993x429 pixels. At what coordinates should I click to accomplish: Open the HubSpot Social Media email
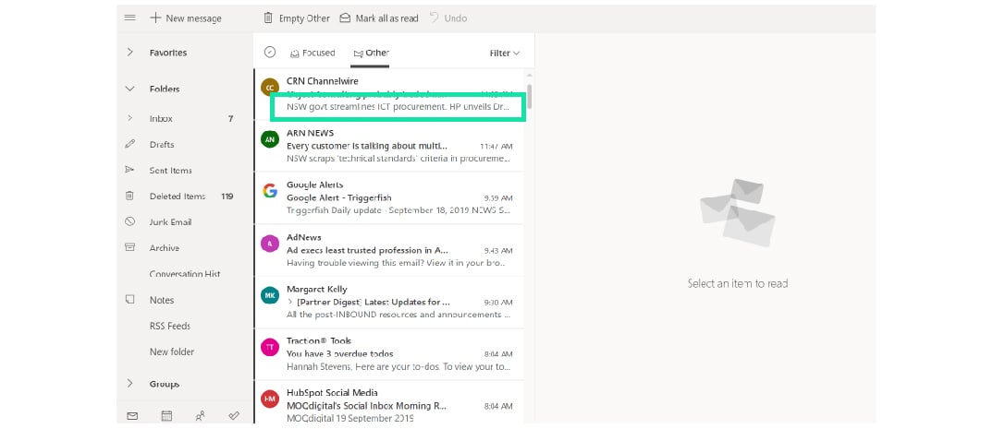pos(389,402)
